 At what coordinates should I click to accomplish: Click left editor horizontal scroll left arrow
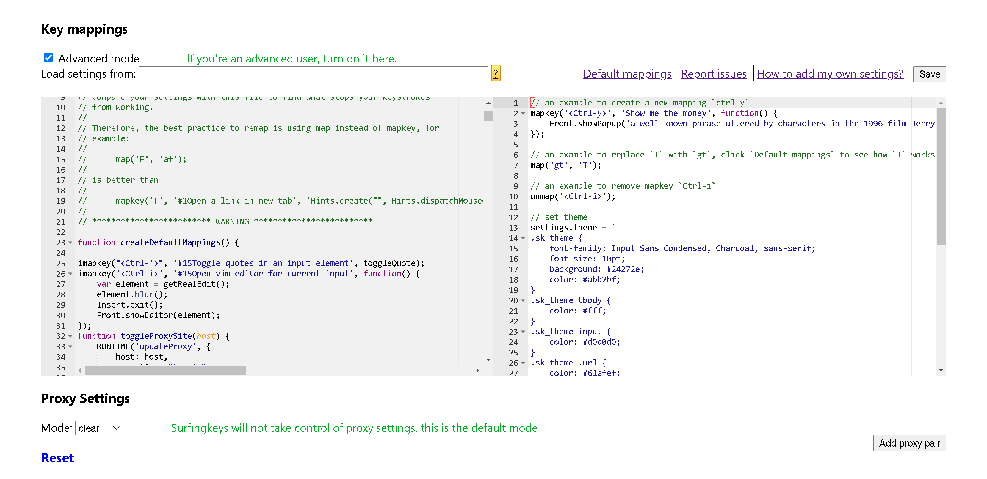(80, 370)
